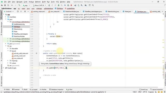Open the Refactor menu
This screenshot has height=93, width=166.
point(38,2)
